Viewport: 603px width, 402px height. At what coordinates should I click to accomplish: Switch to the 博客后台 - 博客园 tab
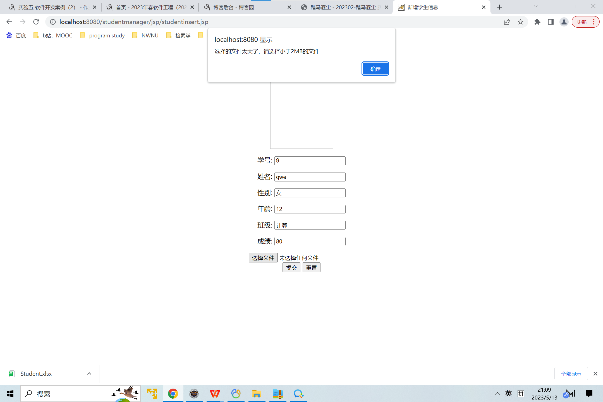coord(233,7)
